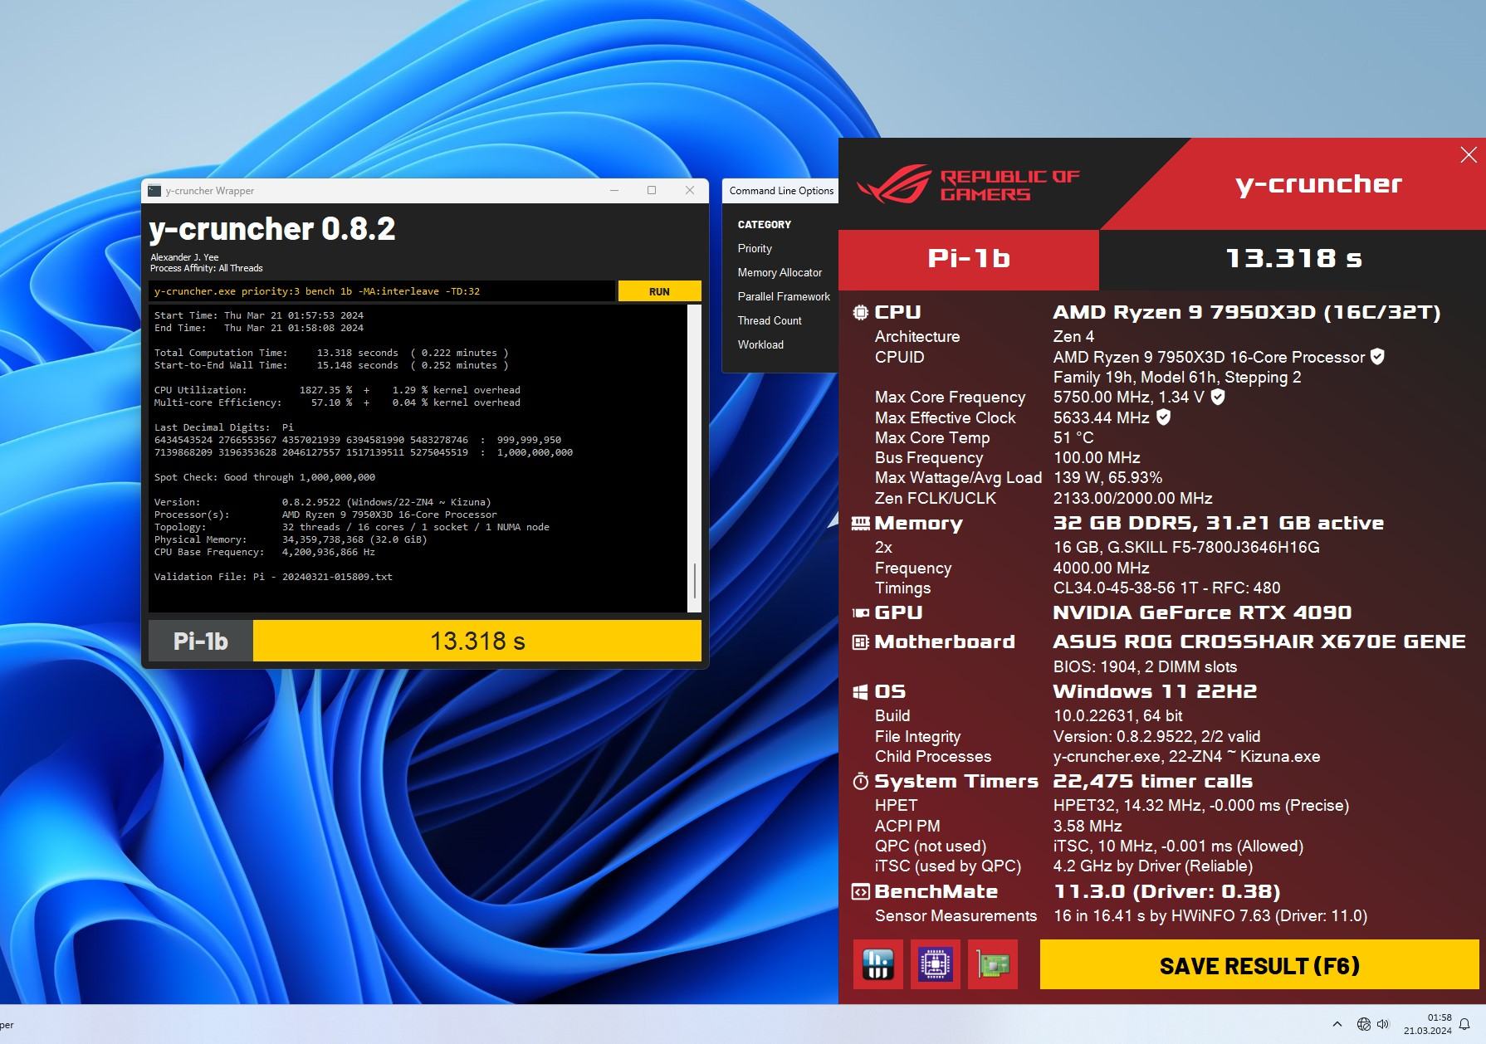Click the 'NVIDIA GeForce RTX 4090' heading
This screenshot has height=1044, width=1486.
point(1202,613)
